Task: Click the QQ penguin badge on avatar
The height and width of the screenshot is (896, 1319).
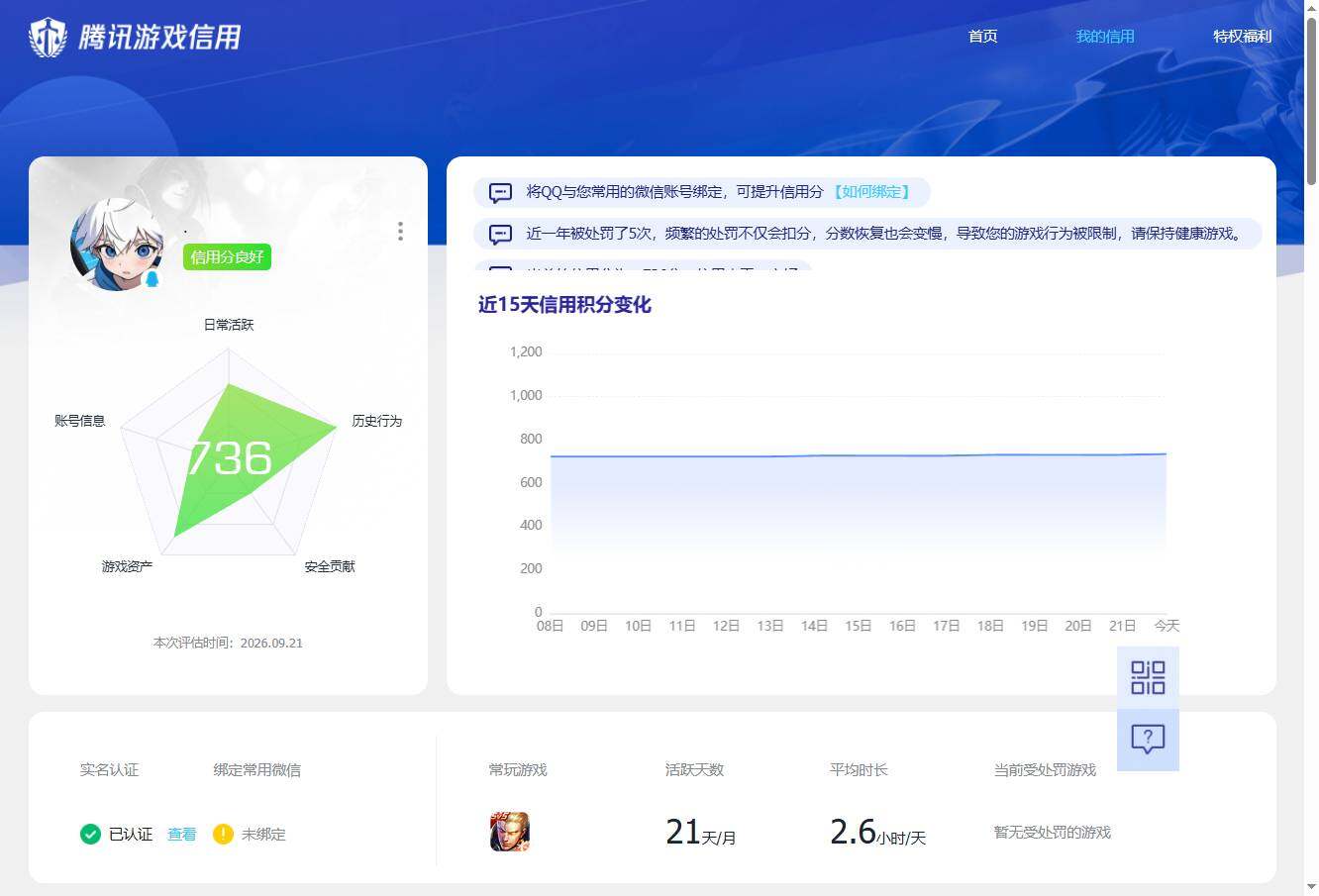Action: click(x=152, y=279)
